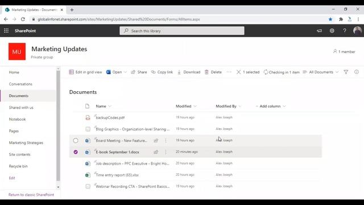The height and width of the screenshot is (205, 364).
Task: Open Conversations in the left navigation
Action: pyautogui.click(x=20, y=84)
